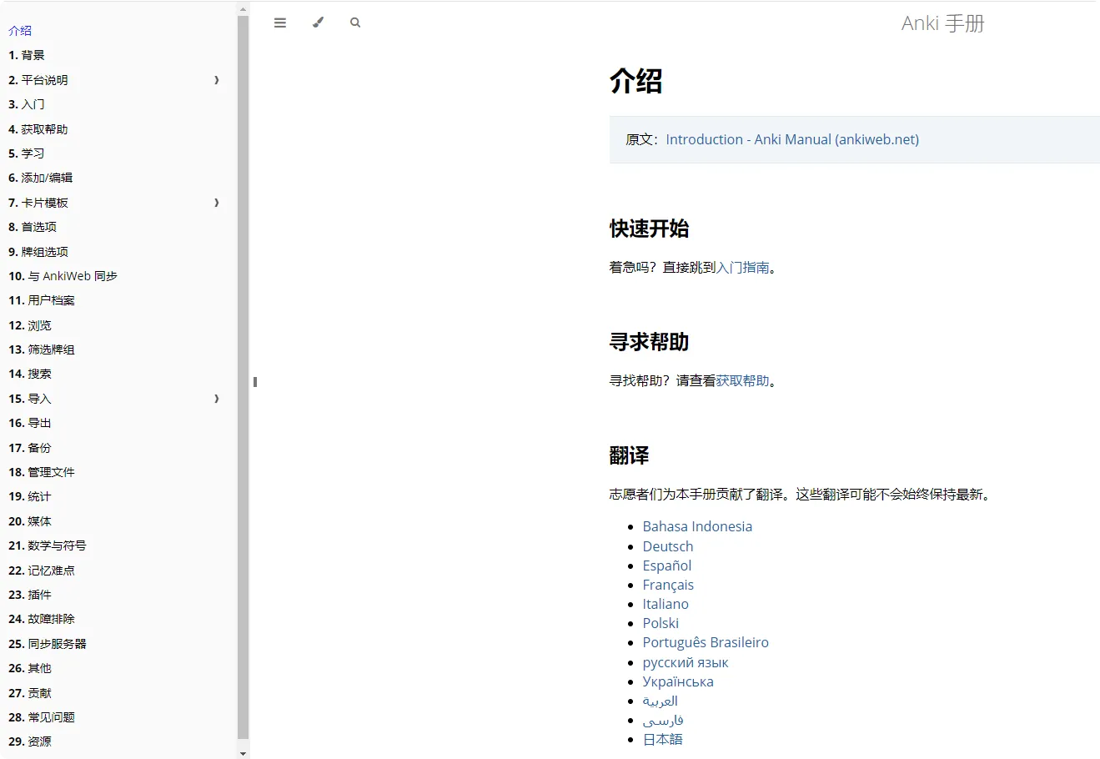Expand chapter 15 导入 chevron
Screen dimensions: 1100x759
point(217,399)
